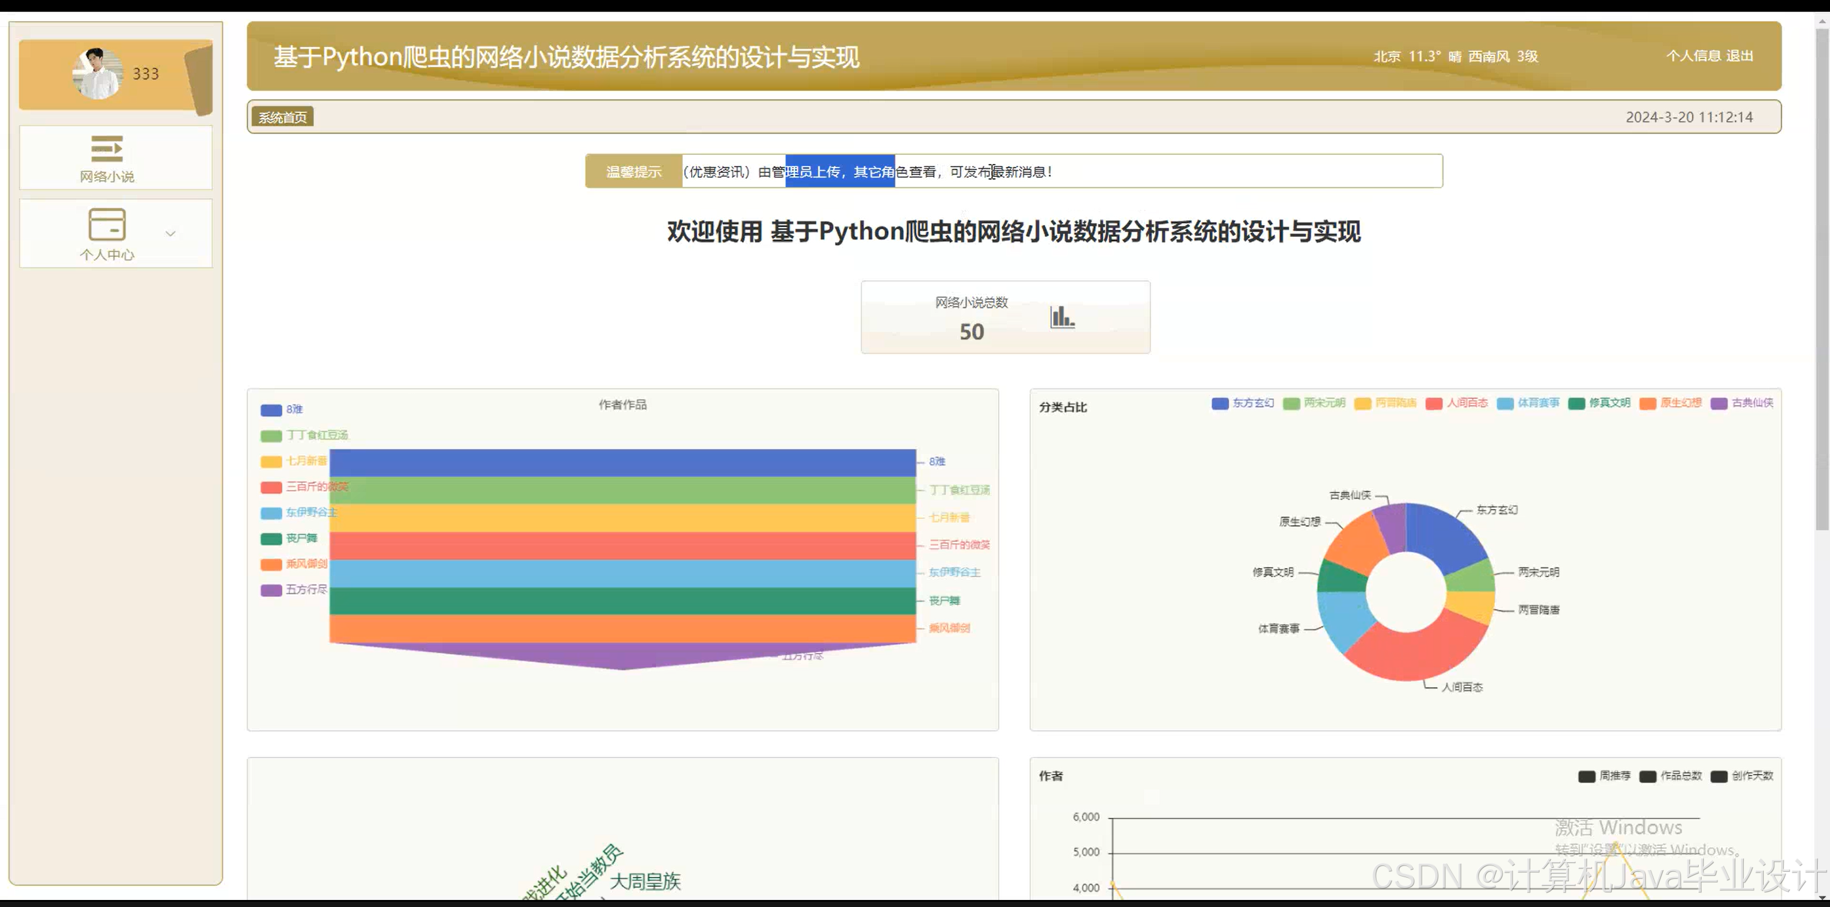Click the 2024-3-20 timestamp
1830x907 pixels.
click(1689, 117)
